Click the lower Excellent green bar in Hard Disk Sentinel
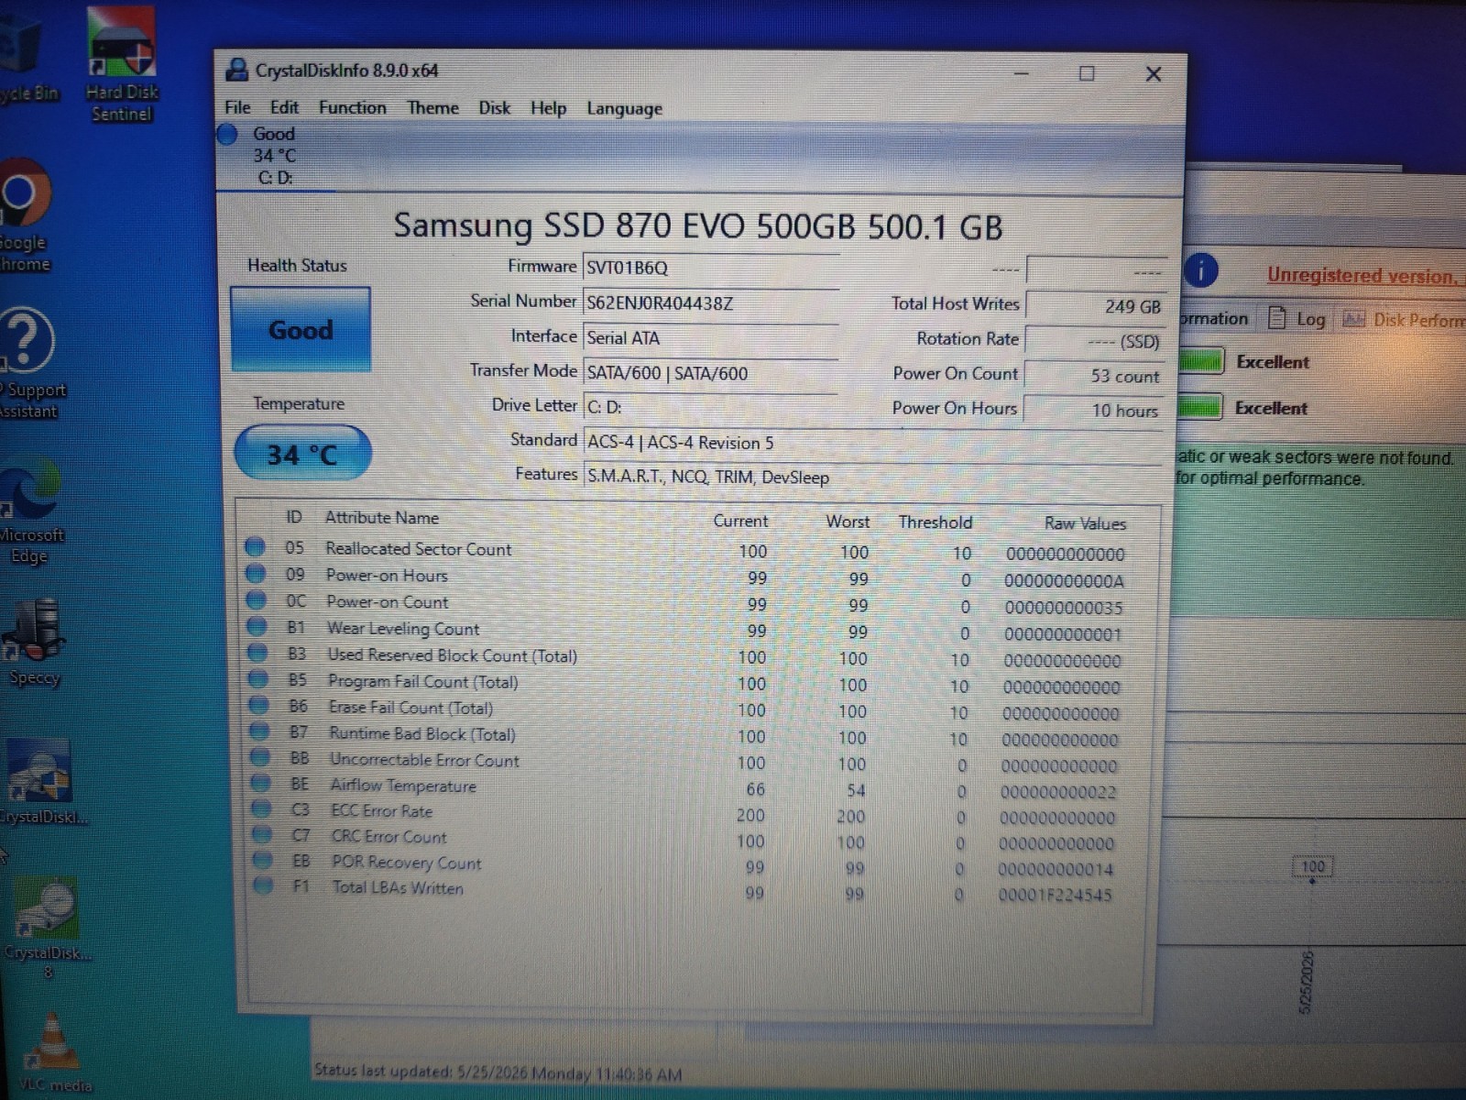 coord(1200,407)
